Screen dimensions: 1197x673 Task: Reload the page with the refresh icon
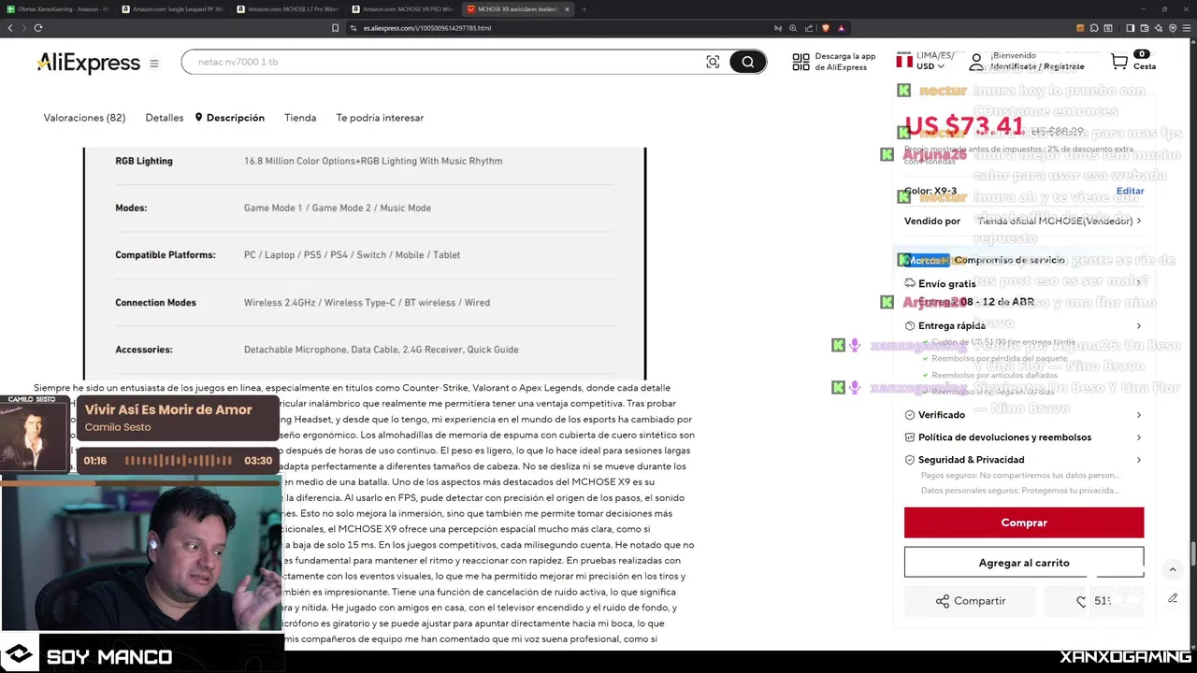point(38,28)
